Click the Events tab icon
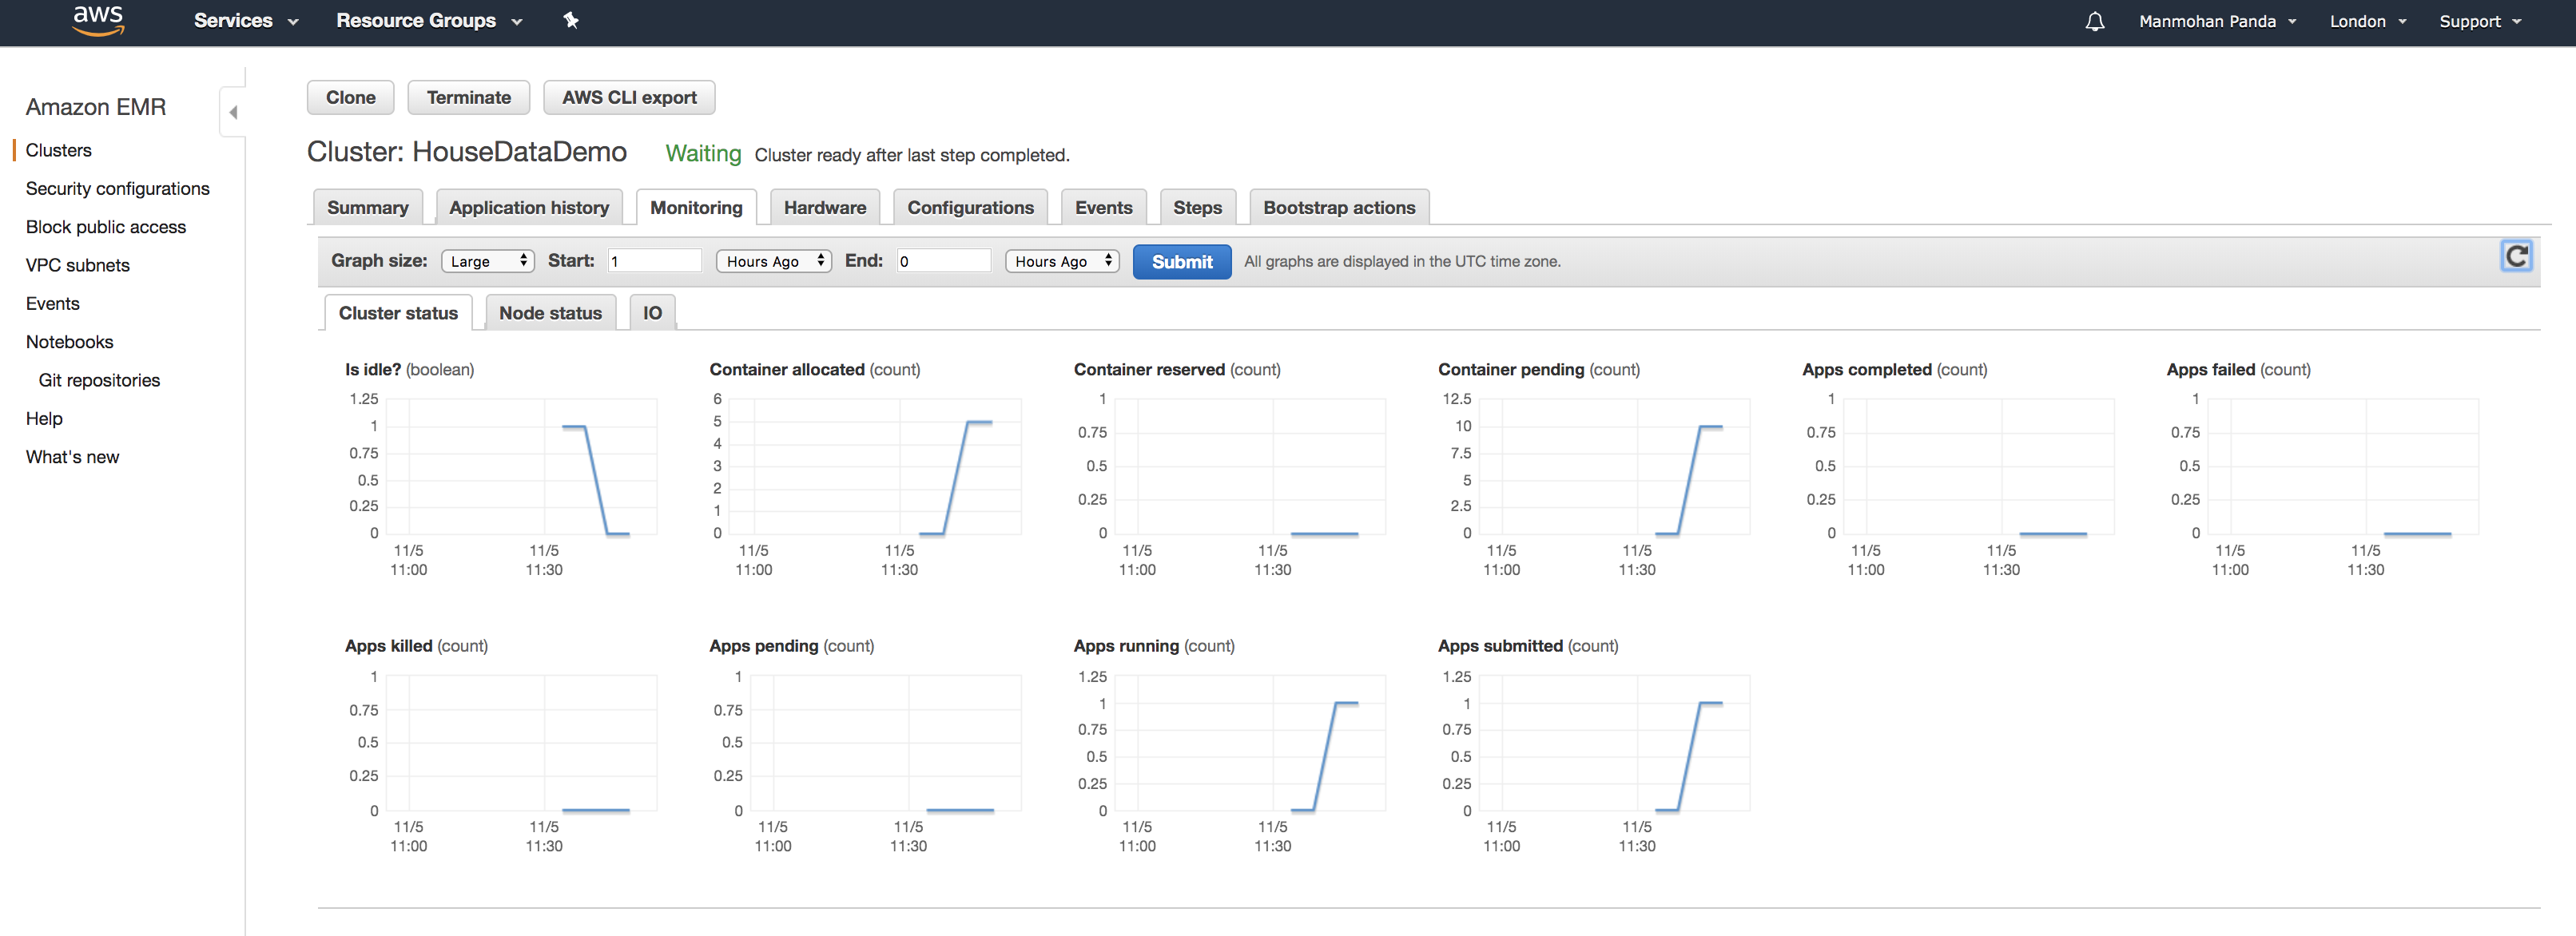Viewport: 2576px width, 936px height. click(1103, 207)
